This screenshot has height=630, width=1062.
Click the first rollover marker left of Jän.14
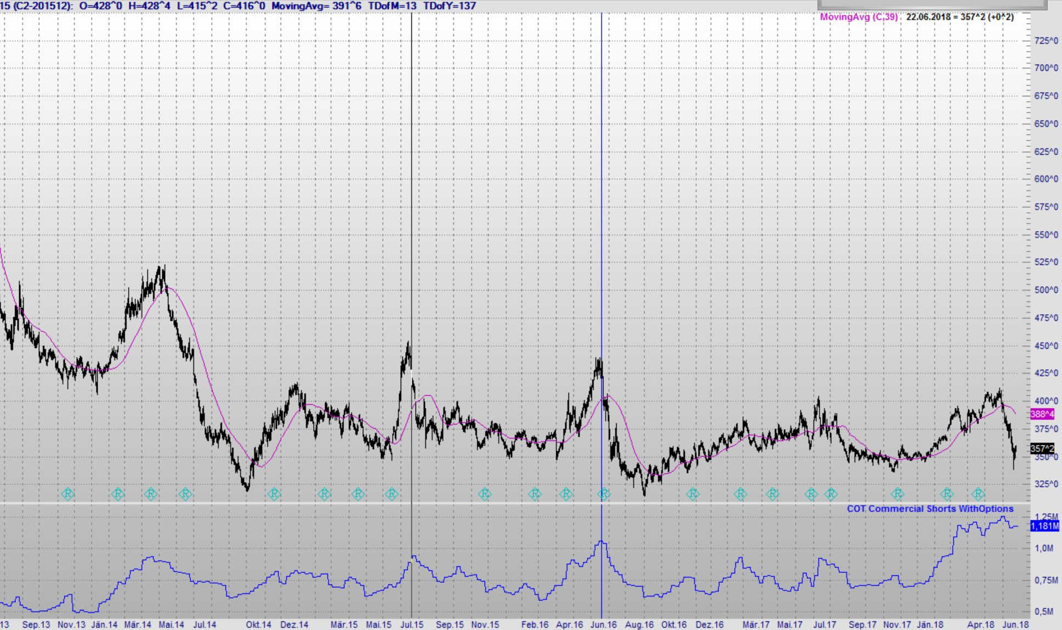pos(67,494)
